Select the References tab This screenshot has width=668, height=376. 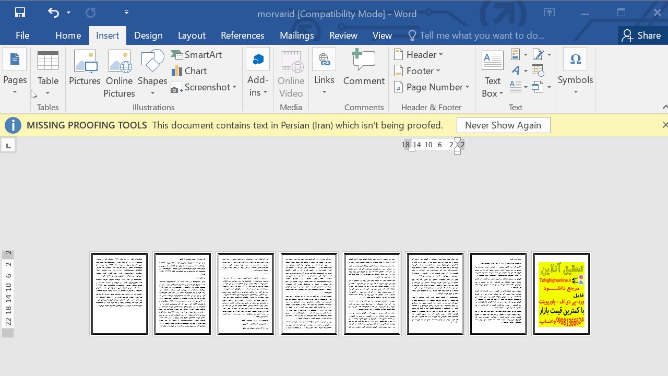coord(242,36)
